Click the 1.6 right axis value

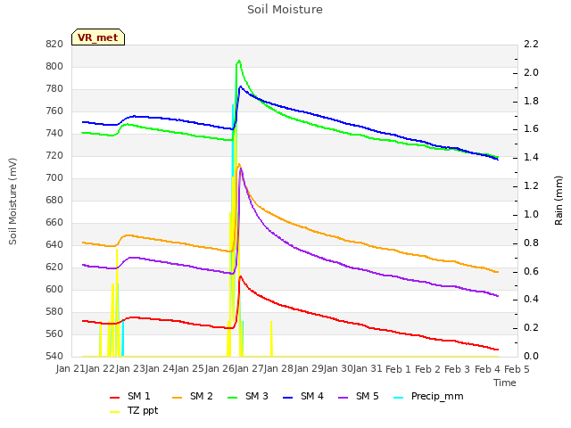pos(531,129)
